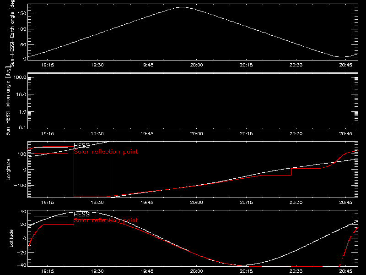366x275 pixels.
Task: Click the 100 tick on Longitude axis
Action: tap(22, 154)
